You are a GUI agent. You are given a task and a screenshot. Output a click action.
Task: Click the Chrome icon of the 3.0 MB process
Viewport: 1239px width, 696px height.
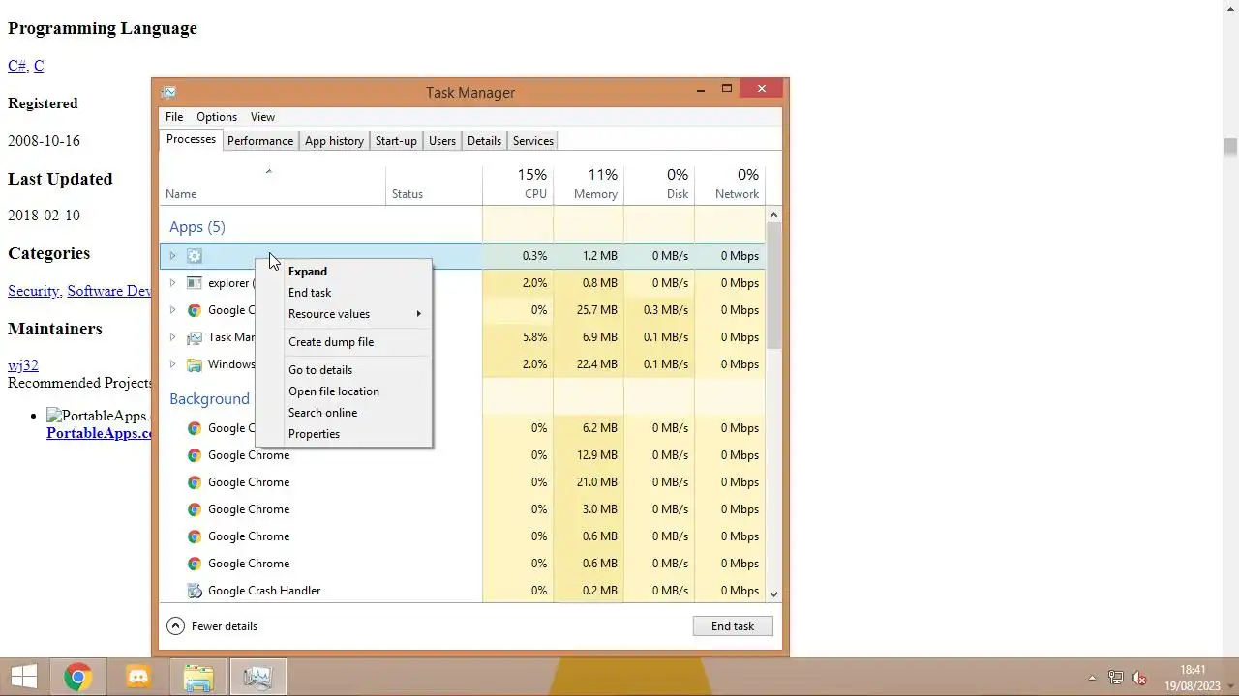[x=195, y=509]
